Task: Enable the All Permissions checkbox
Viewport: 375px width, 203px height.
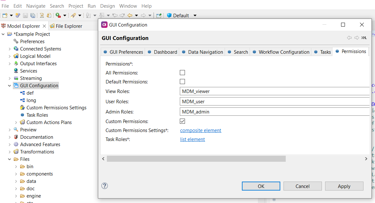Action: coord(182,73)
